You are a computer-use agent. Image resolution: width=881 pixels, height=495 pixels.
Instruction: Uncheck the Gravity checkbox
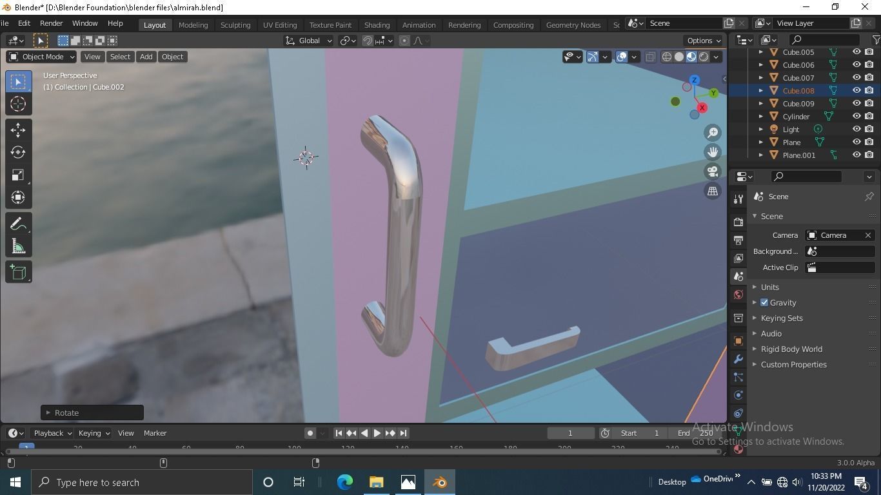[764, 302]
